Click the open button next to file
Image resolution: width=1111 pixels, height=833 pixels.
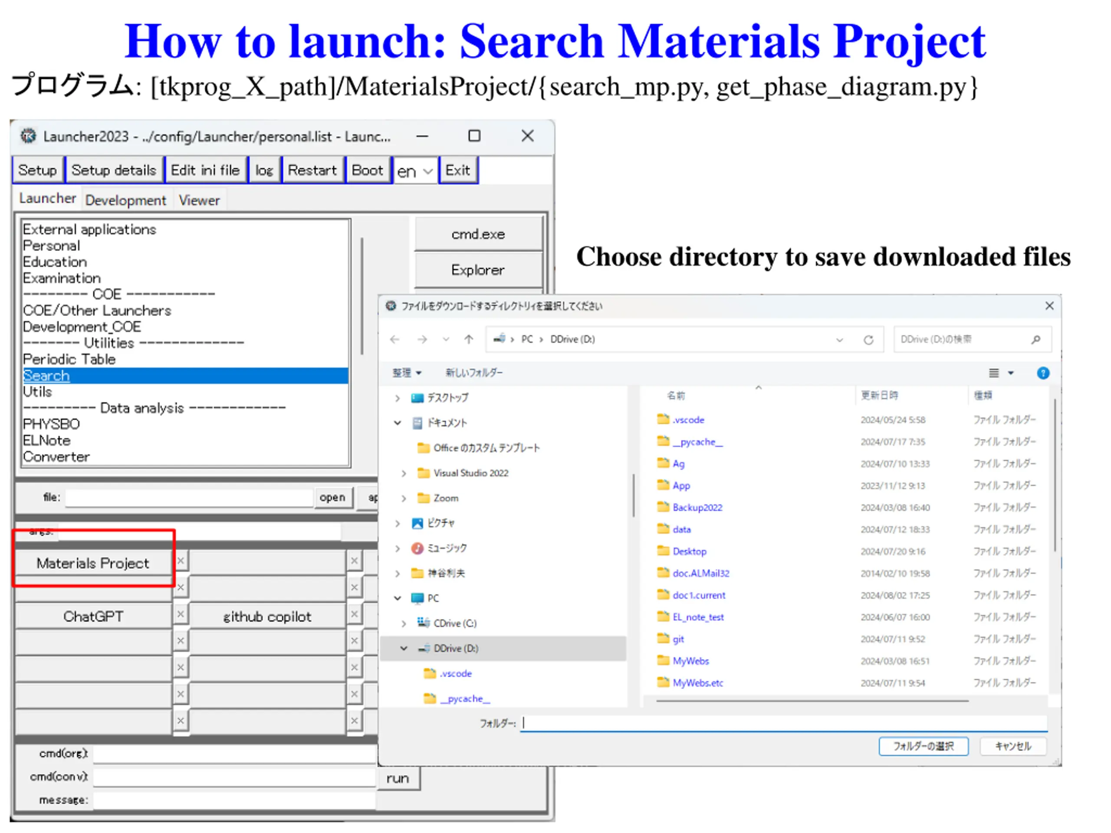pyautogui.click(x=332, y=498)
